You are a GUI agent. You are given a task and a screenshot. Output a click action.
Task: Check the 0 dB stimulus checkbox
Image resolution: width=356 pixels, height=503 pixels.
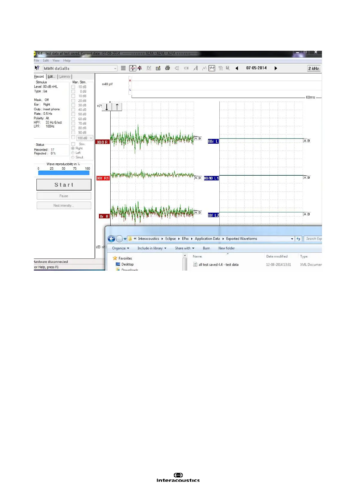coord(73,91)
